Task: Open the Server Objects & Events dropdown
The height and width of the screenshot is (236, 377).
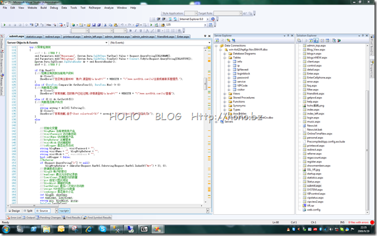Action: pos(57,42)
